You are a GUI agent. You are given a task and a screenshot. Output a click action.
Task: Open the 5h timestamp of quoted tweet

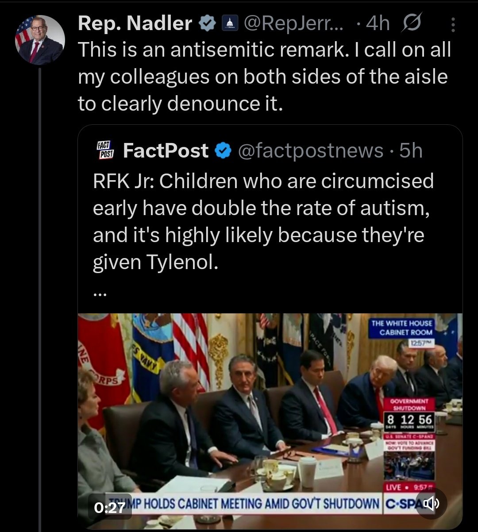tap(410, 151)
